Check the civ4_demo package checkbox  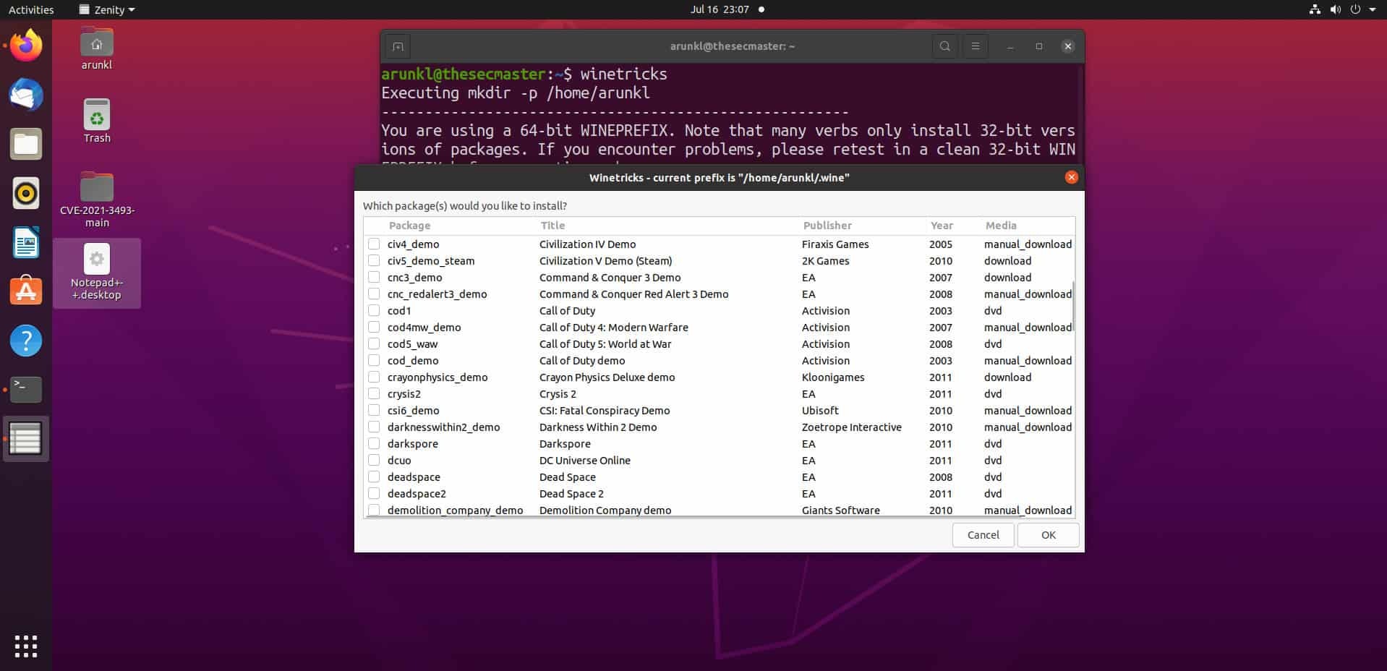point(374,244)
